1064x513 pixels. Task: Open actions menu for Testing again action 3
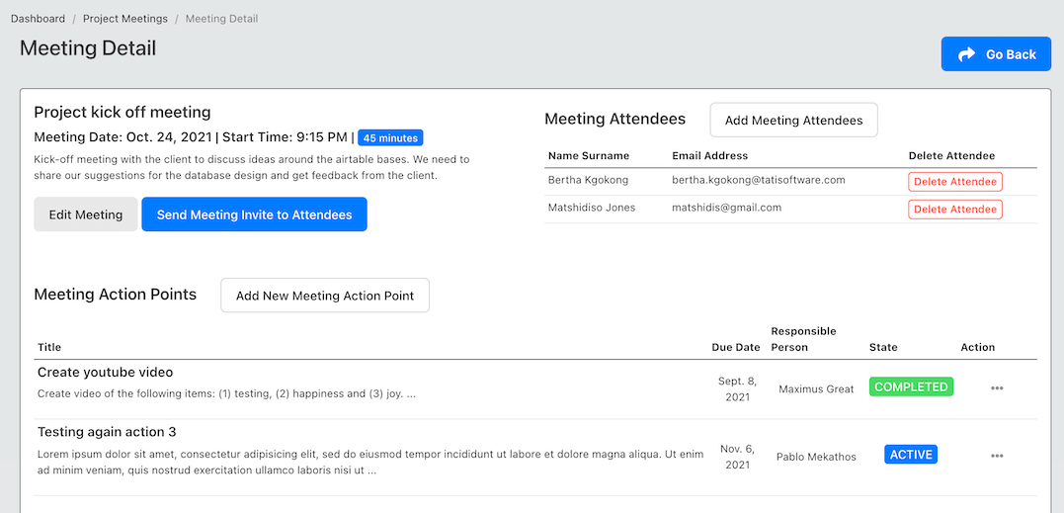click(996, 456)
